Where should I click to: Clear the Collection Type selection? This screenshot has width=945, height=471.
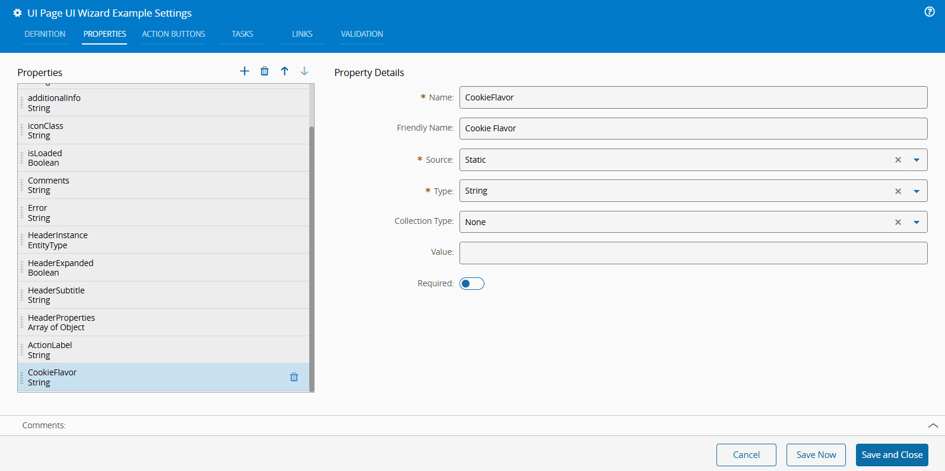(x=898, y=222)
